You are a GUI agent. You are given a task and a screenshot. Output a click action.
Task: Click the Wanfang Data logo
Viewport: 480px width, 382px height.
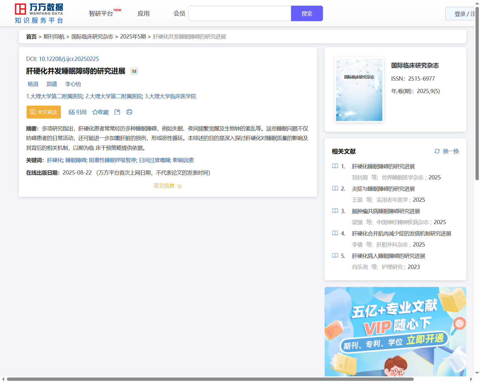click(39, 13)
